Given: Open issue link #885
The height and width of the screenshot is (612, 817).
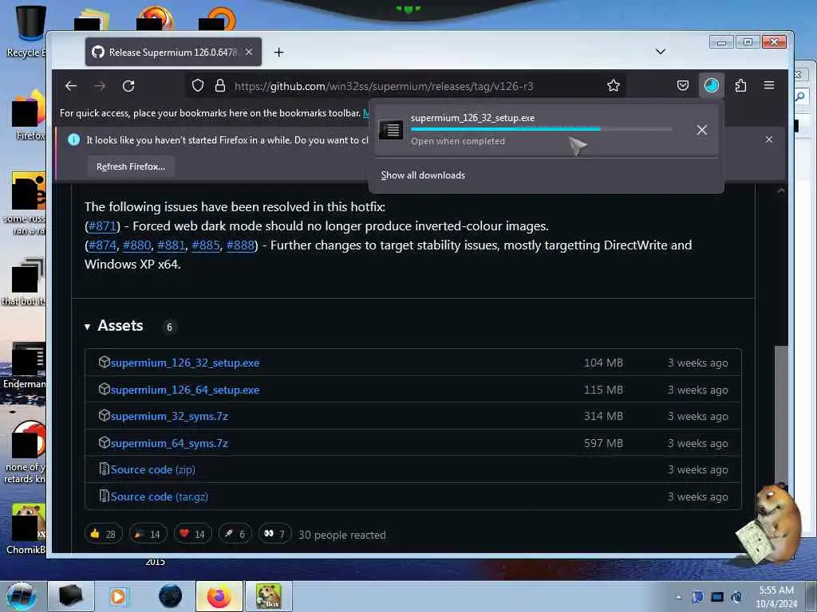Looking at the screenshot, I should (206, 245).
